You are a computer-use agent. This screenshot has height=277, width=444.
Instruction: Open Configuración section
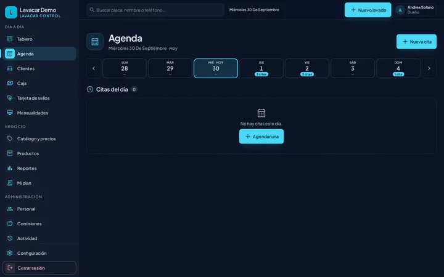tap(39, 253)
